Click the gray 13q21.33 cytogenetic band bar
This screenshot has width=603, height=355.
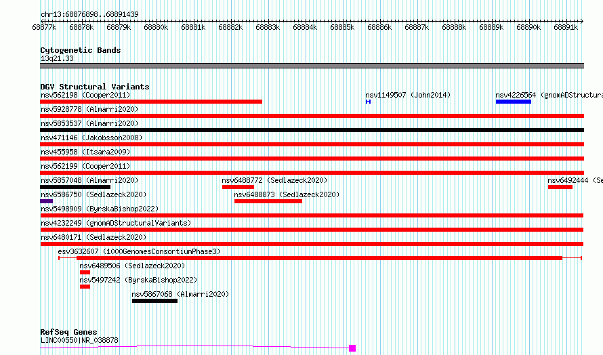(x=312, y=66)
